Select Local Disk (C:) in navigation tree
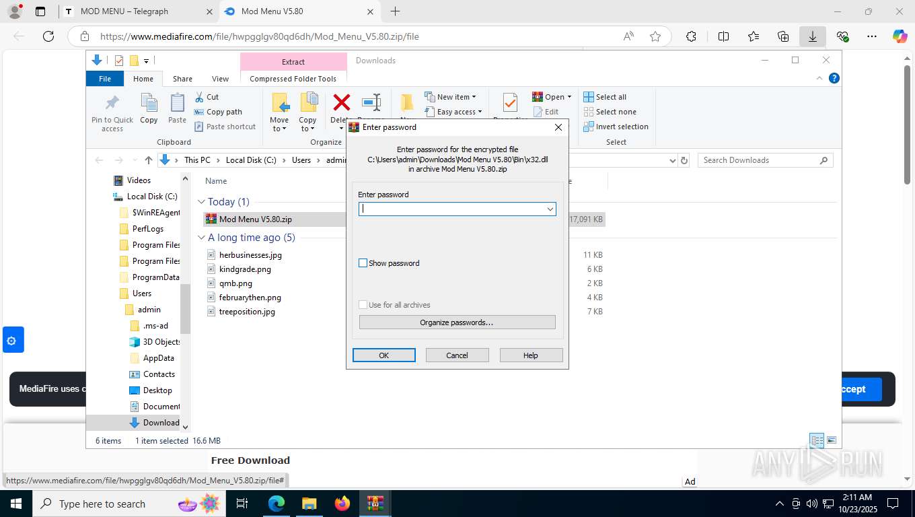This screenshot has height=517, width=915. [152, 197]
